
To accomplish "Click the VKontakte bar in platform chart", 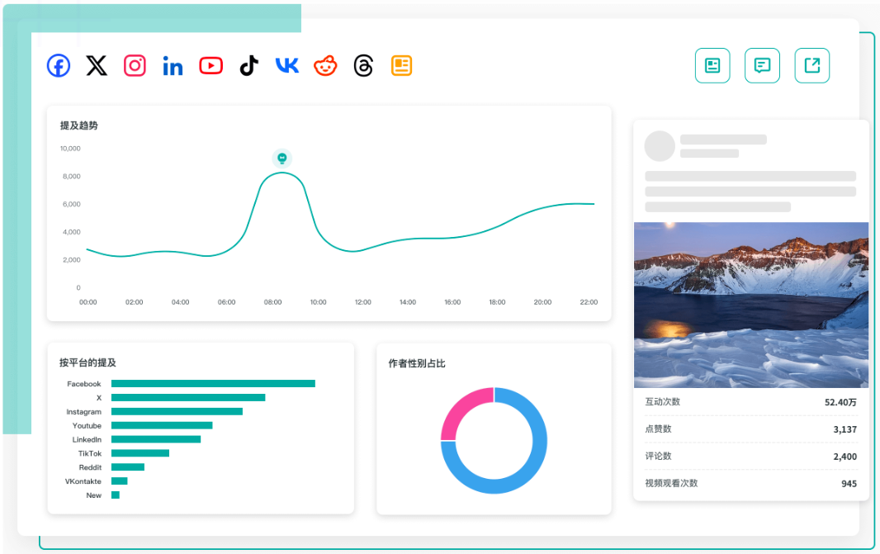I will point(120,481).
